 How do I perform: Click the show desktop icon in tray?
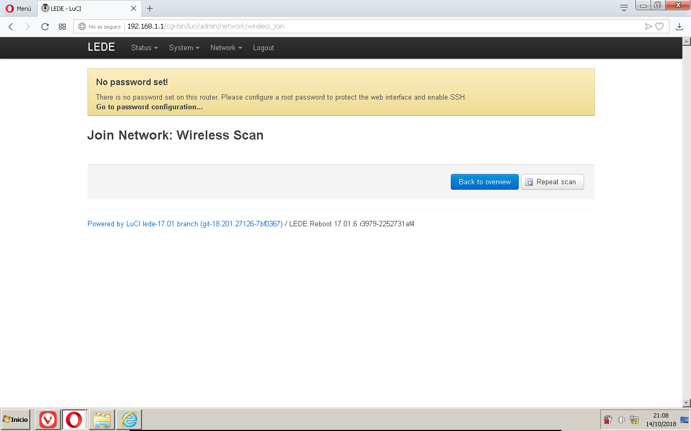(x=685, y=420)
